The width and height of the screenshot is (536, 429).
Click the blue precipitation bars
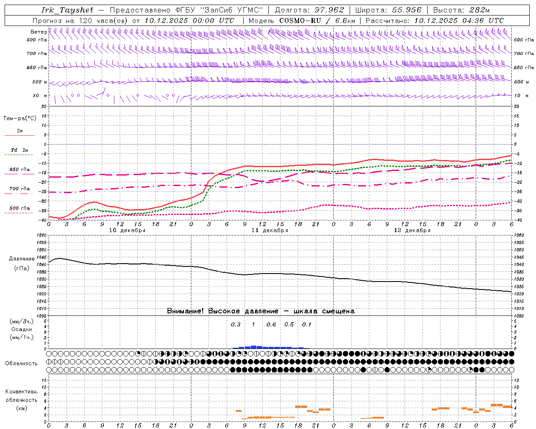271,347
